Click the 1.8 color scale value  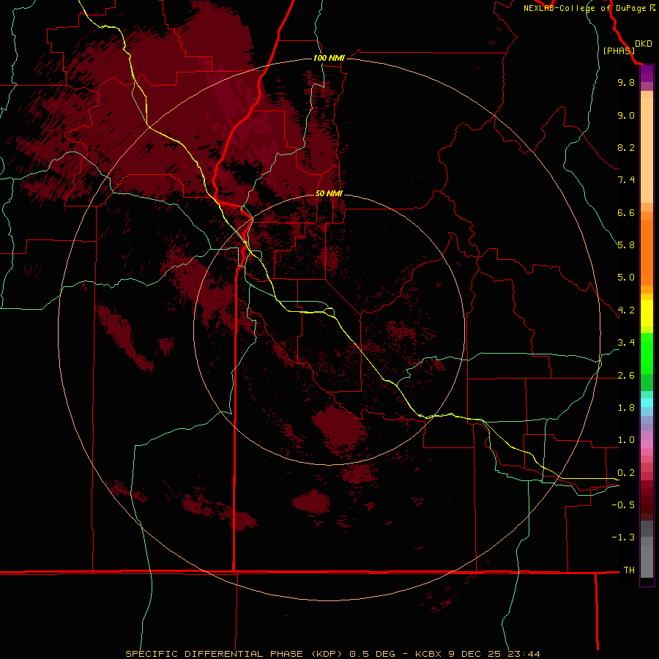626,408
